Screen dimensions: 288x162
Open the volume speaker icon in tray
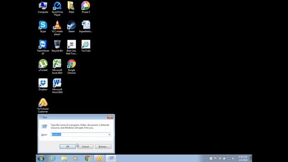(x=233, y=158)
